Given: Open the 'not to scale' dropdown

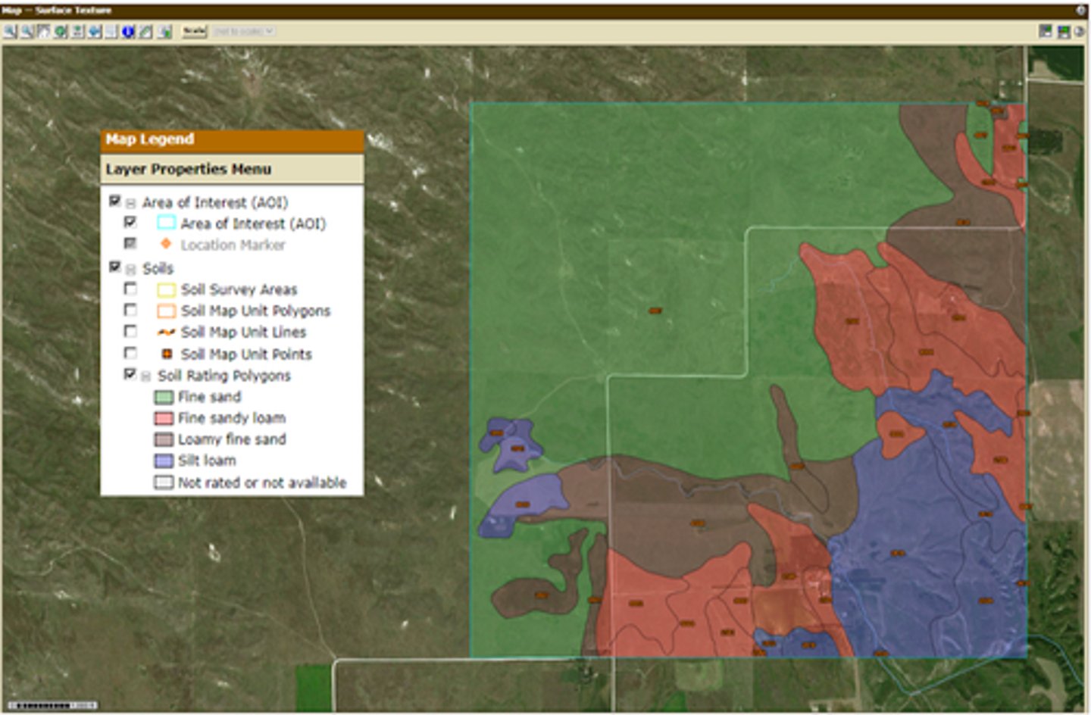Looking at the screenshot, I should point(244,31).
